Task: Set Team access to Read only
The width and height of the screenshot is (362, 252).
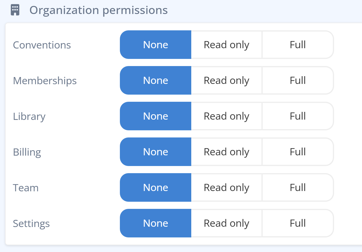Action: [226, 187]
